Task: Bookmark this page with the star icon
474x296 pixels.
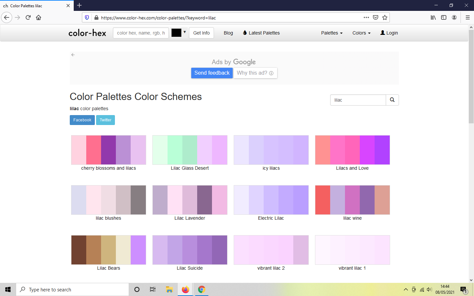Action: (x=385, y=17)
